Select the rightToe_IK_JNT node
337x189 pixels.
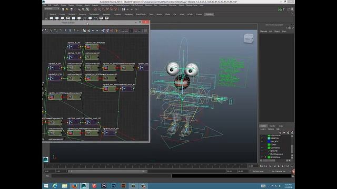point(74,47)
